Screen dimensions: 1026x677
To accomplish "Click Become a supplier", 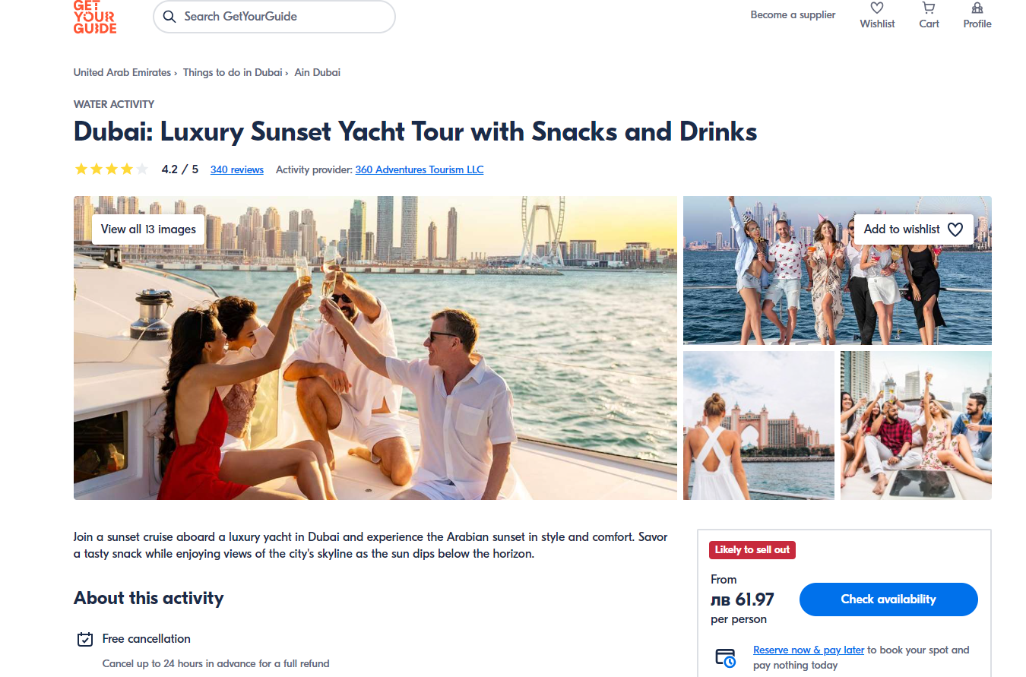I will (793, 14).
